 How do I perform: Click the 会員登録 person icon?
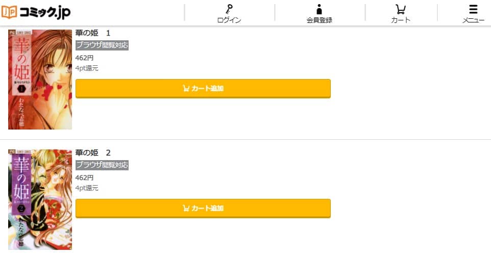319,9
